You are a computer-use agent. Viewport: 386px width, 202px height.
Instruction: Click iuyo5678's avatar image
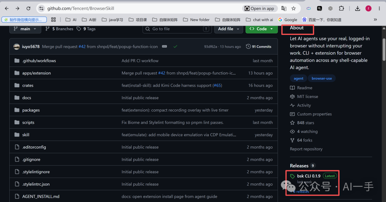pos(16,46)
